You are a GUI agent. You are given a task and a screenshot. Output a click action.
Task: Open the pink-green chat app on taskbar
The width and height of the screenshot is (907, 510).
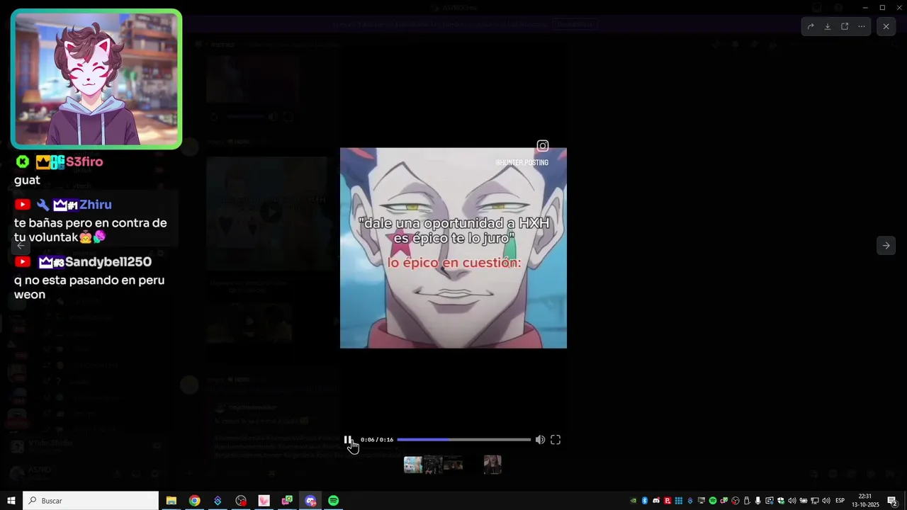point(287,501)
